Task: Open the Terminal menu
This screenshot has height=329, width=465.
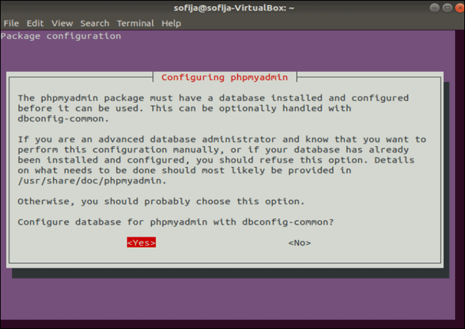Action: click(135, 23)
